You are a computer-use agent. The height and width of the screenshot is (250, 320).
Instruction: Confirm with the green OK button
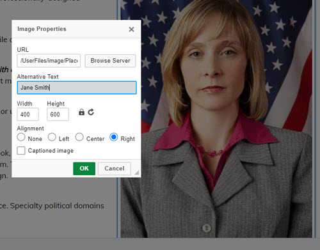[84, 169]
